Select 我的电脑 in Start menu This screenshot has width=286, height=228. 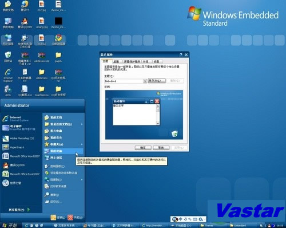pos(63,151)
